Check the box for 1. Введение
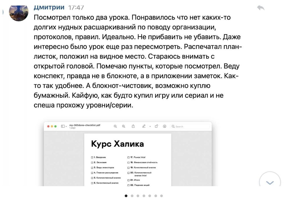Screen dimensions: 291x199 [x=92, y=158]
